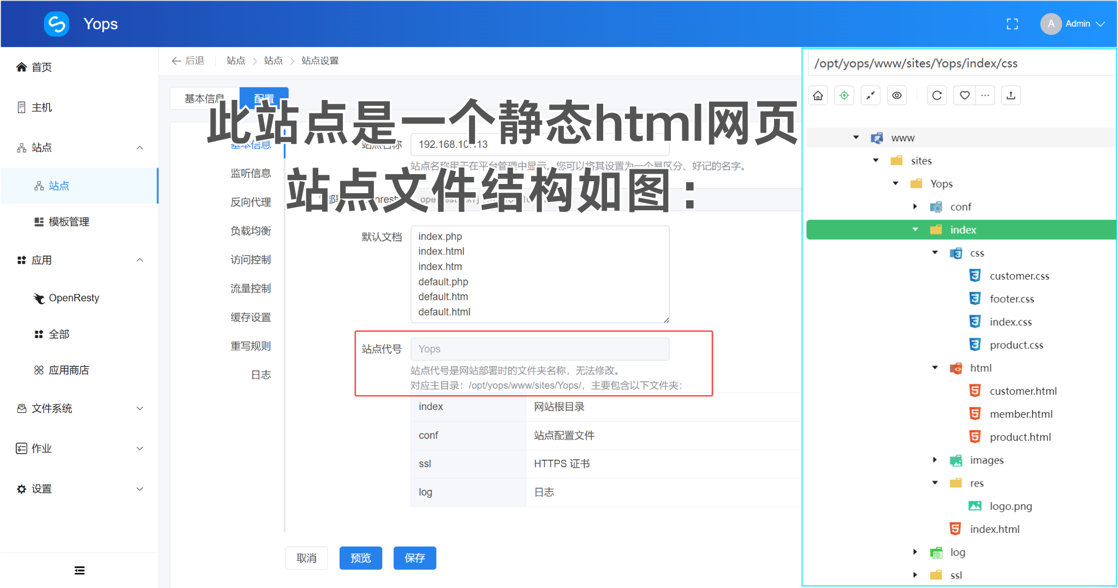This screenshot has height=588, width=1118.
Task: Collapse the sidebar with the menu icon
Action: click(x=80, y=571)
